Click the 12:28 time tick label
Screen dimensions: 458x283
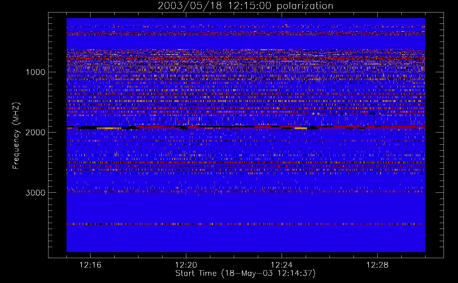click(x=377, y=265)
